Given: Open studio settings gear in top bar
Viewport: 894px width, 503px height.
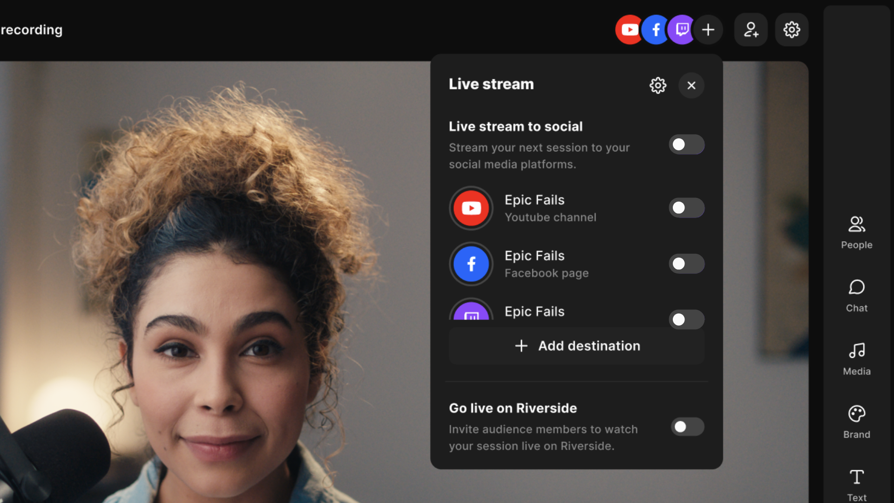Looking at the screenshot, I should pyautogui.click(x=792, y=30).
